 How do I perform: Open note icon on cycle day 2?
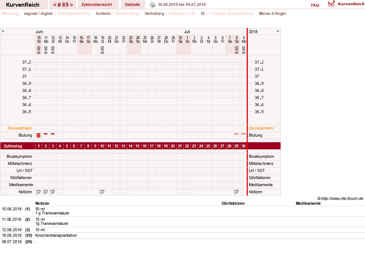[x=46, y=192]
